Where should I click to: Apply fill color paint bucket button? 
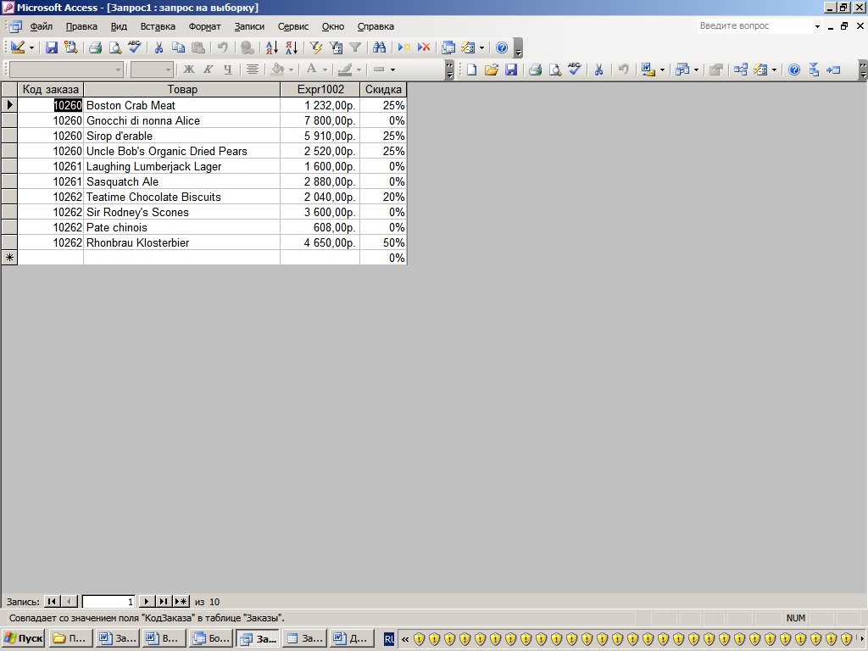point(278,70)
